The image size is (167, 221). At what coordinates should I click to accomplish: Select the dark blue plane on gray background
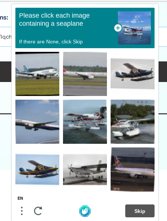tap(133, 74)
